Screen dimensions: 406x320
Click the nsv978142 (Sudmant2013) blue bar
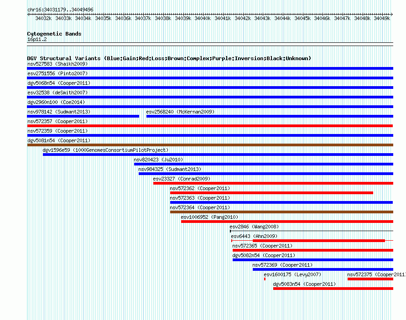point(83,116)
